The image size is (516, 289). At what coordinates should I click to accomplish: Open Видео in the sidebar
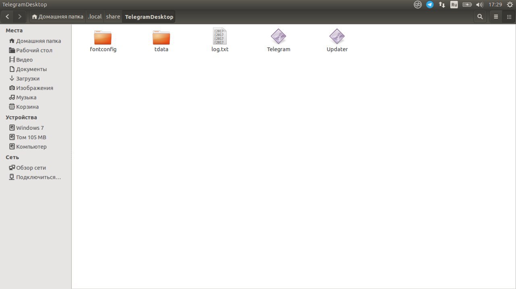[35, 60]
